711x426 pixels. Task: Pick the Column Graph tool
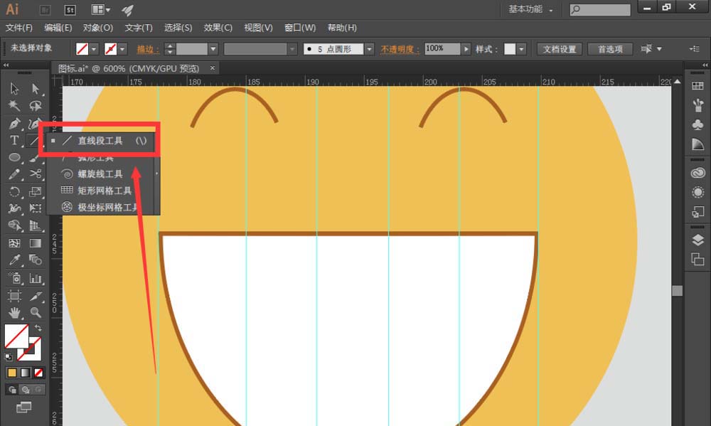36,277
